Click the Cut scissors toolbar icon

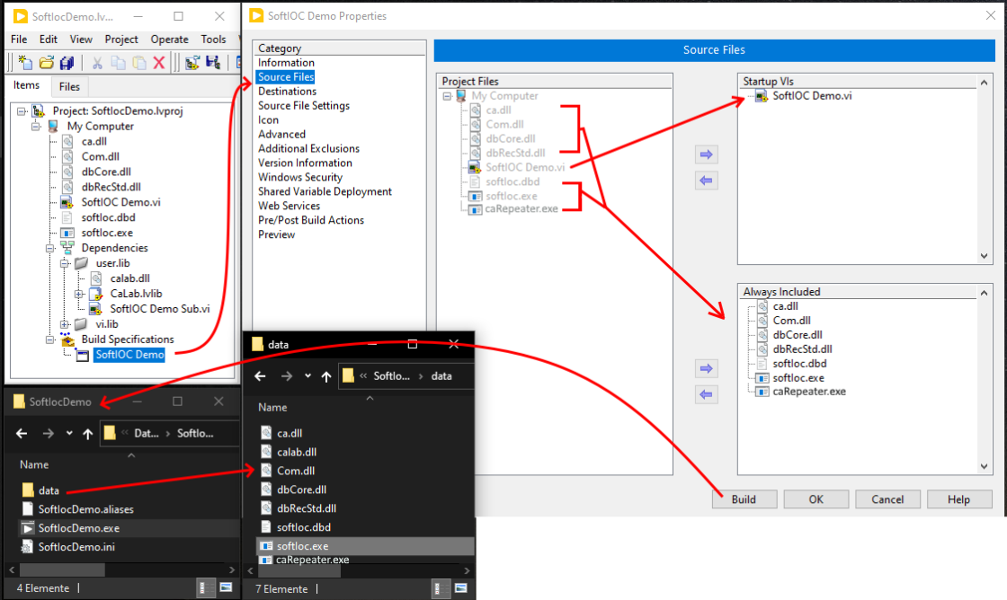click(x=96, y=63)
